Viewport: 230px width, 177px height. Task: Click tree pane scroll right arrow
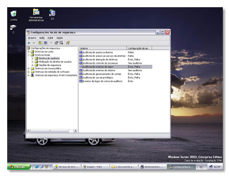tap(75, 131)
